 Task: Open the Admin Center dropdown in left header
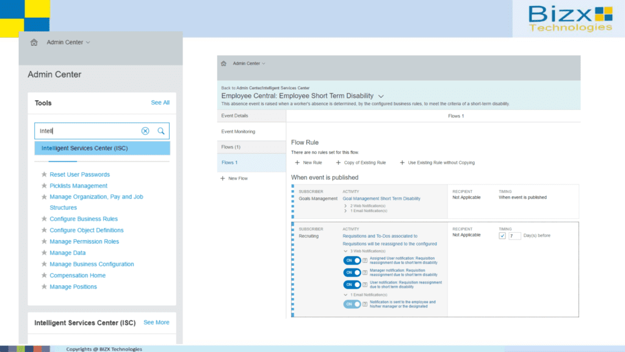tap(68, 42)
